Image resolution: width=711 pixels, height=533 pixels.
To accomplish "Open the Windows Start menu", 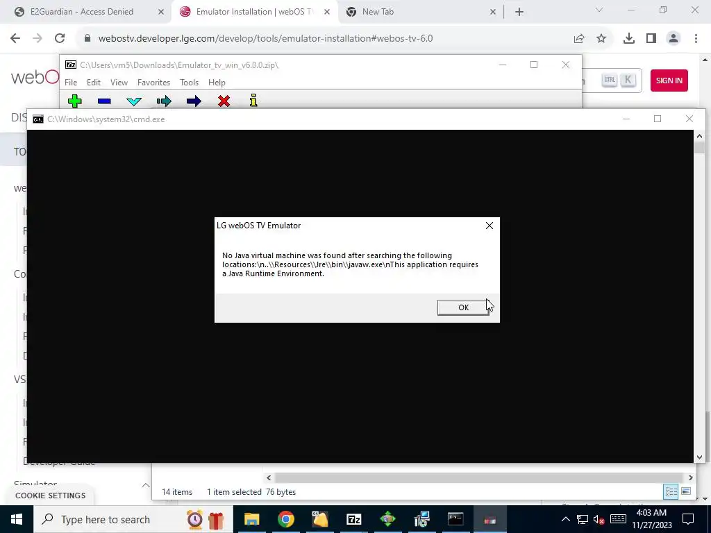I will pos(17,519).
